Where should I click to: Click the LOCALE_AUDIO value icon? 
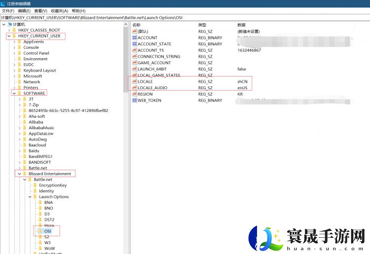[134, 88]
